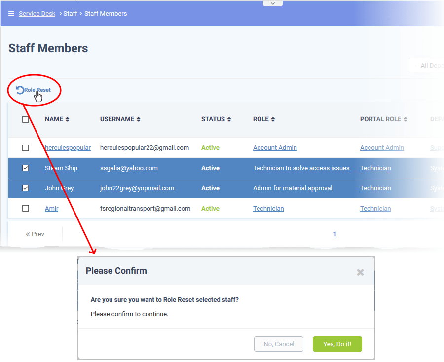
Task: Confirm with the Yes, Do it! button
Action: point(337,344)
